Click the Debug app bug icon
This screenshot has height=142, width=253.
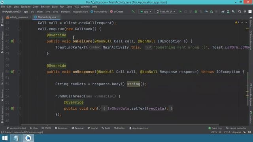pyautogui.click(x=196, y=11)
